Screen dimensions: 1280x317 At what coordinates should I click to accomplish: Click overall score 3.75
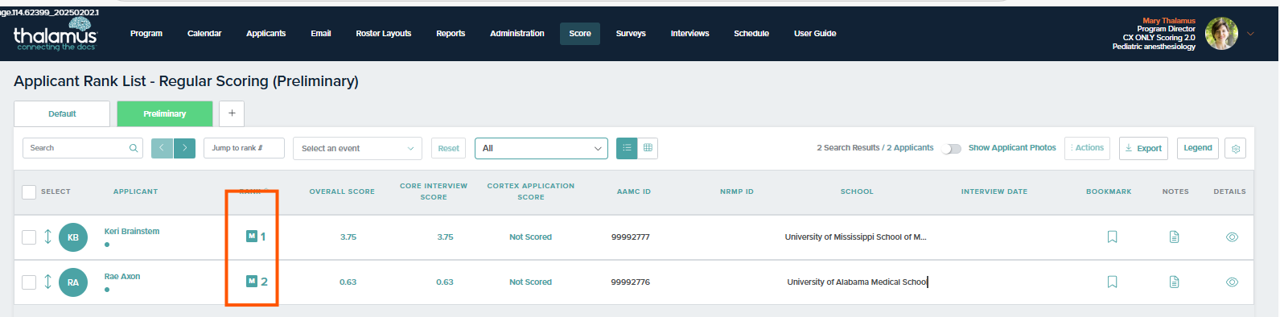coord(348,237)
